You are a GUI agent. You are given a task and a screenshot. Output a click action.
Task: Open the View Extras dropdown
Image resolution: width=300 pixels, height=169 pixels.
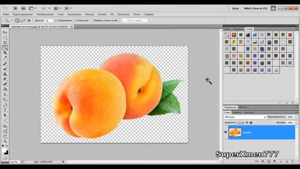click(x=32, y=8)
